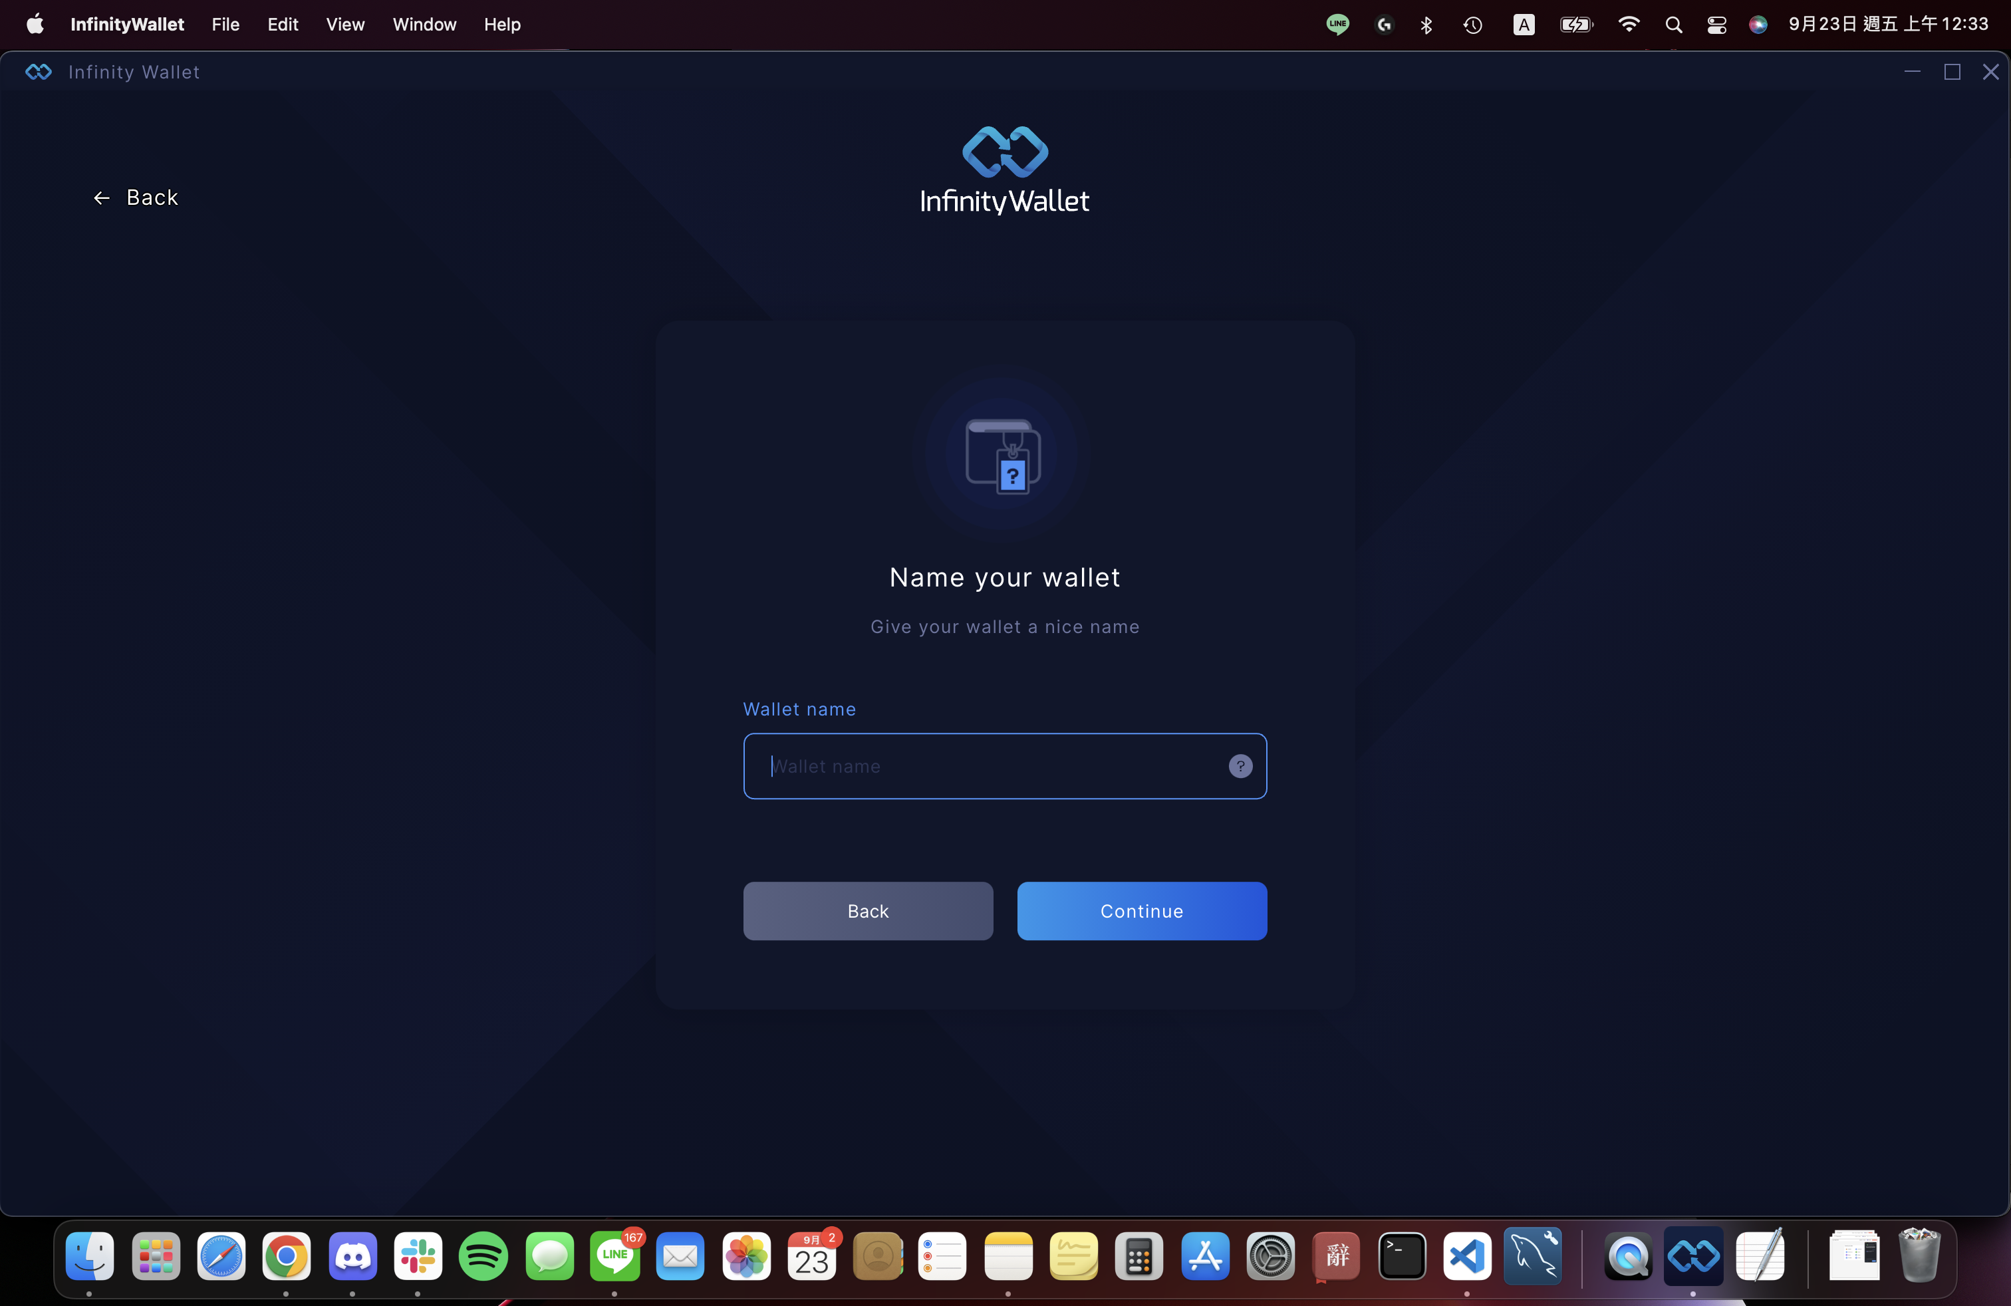
Task: Open the Window menu
Action: (x=424, y=25)
